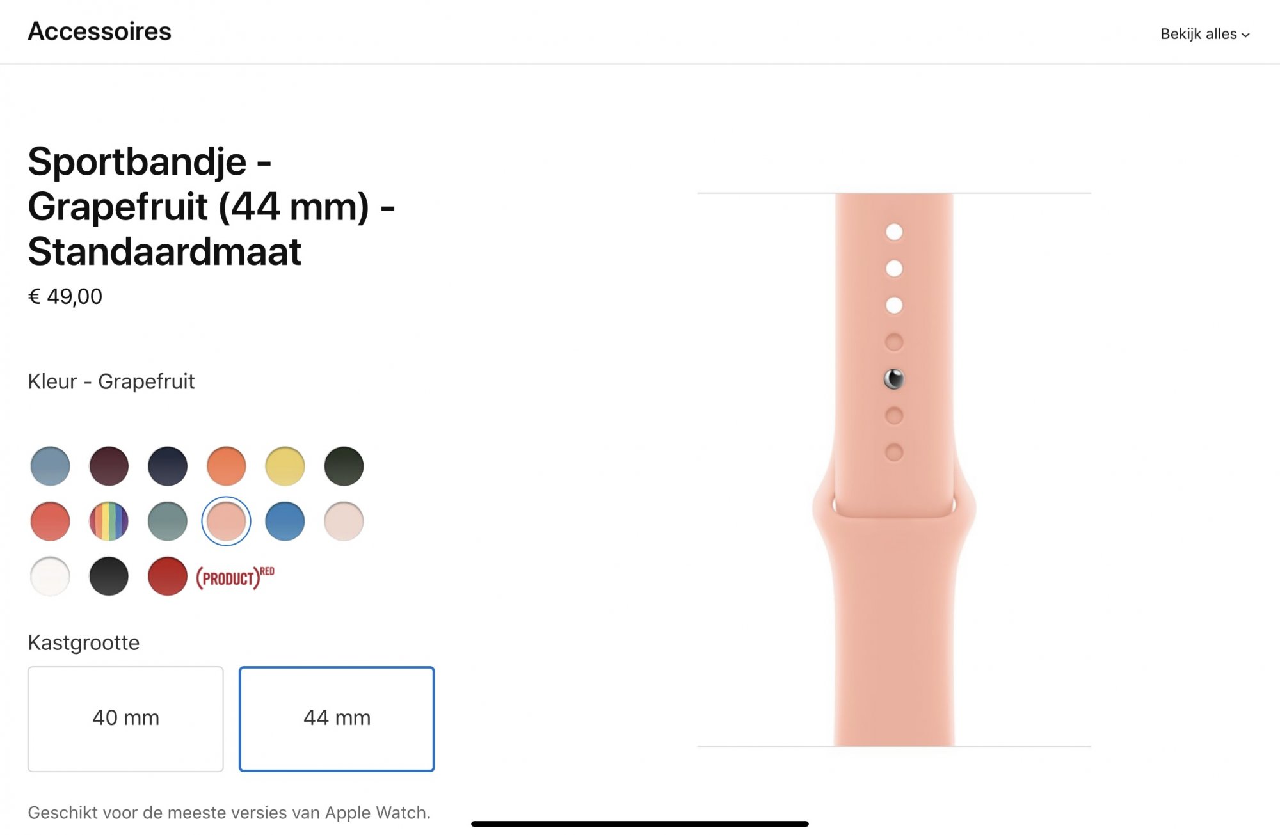Choose the 40 mm case size
The height and width of the screenshot is (835, 1280).
click(x=125, y=719)
